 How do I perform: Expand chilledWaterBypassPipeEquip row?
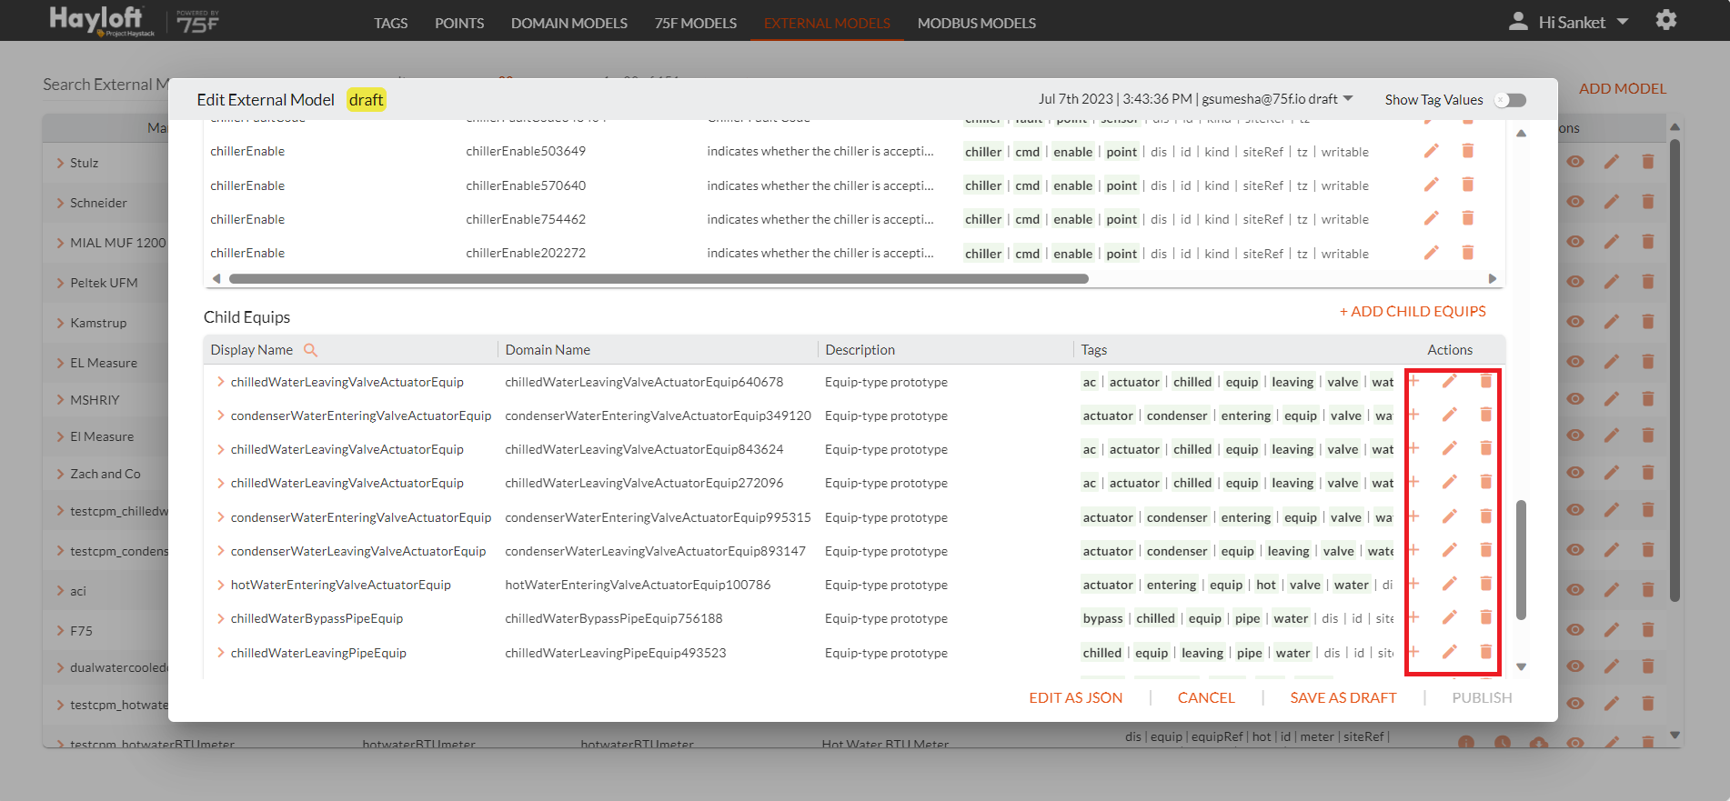(220, 618)
